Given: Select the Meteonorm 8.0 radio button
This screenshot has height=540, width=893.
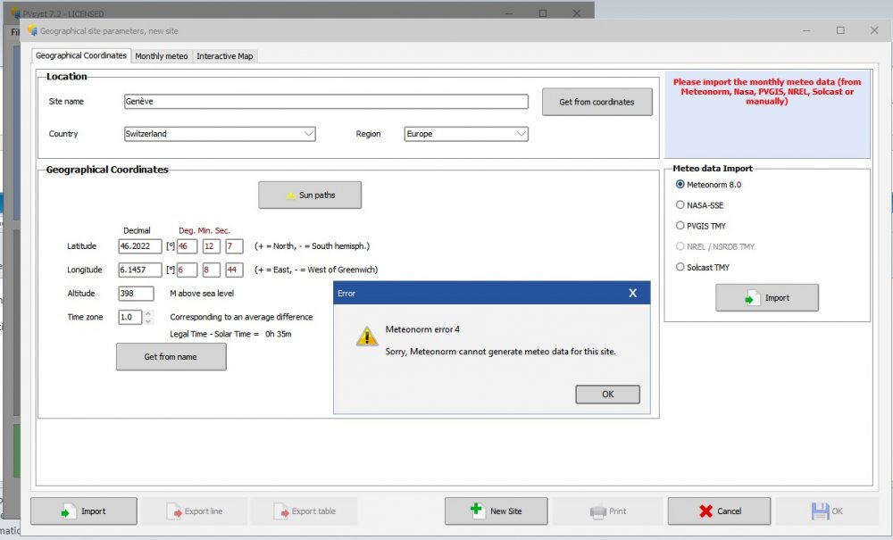Looking at the screenshot, I should pos(680,185).
